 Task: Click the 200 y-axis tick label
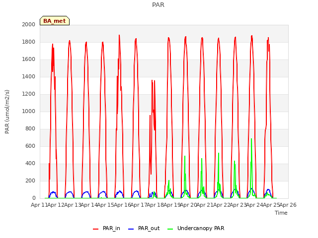(x=30, y=180)
